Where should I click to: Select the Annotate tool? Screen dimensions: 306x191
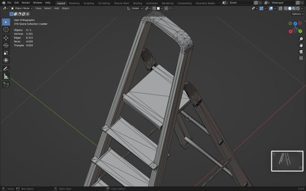(6, 69)
